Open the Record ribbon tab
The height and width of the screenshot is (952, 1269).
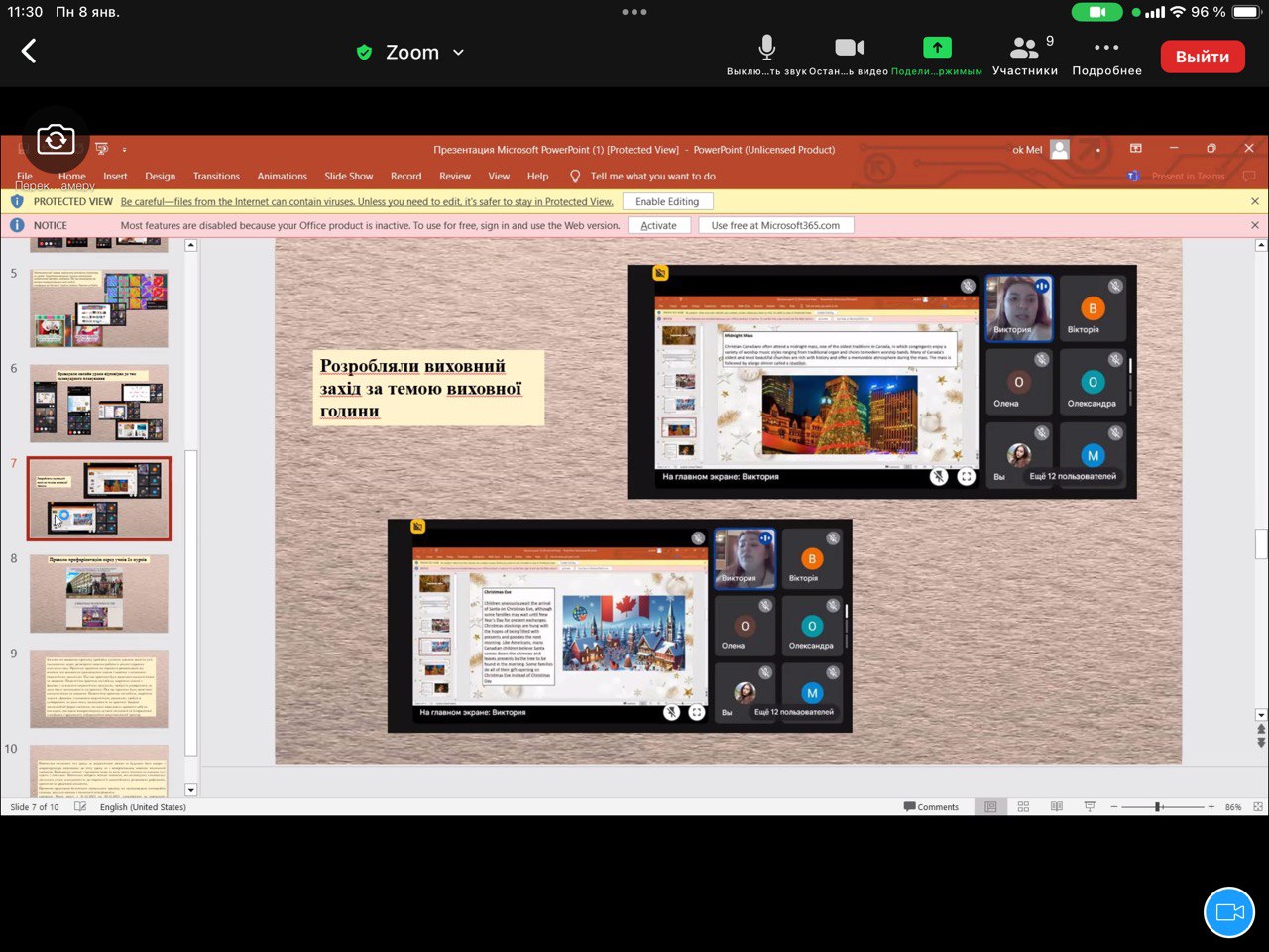[x=405, y=177]
